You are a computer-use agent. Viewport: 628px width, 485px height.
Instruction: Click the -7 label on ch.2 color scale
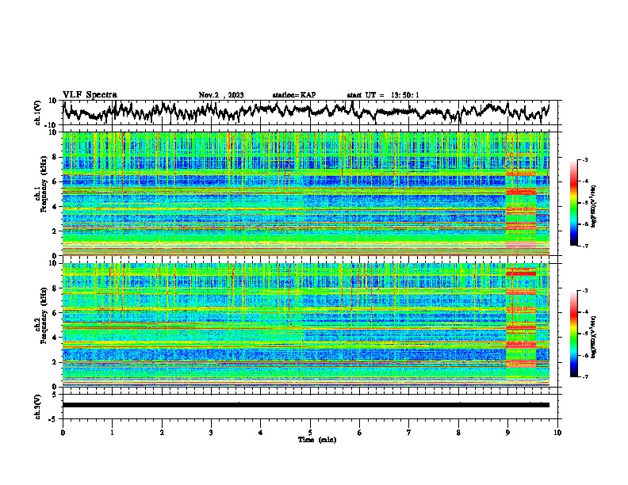click(x=584, y=376)
